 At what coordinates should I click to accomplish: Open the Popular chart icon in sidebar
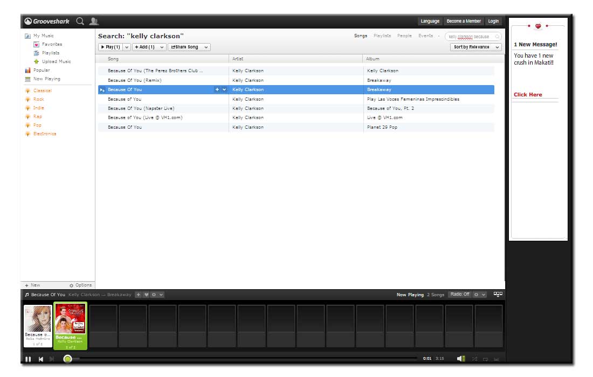27,70
